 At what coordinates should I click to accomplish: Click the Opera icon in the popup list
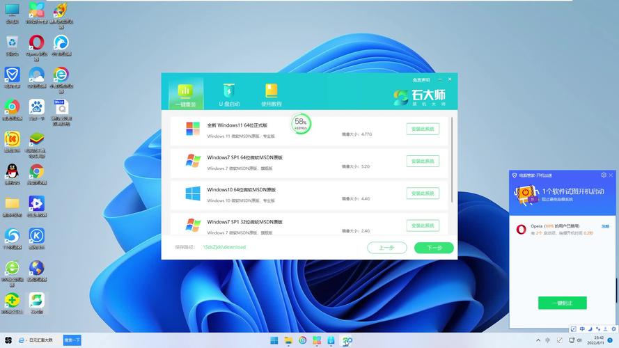coord(521,230)
